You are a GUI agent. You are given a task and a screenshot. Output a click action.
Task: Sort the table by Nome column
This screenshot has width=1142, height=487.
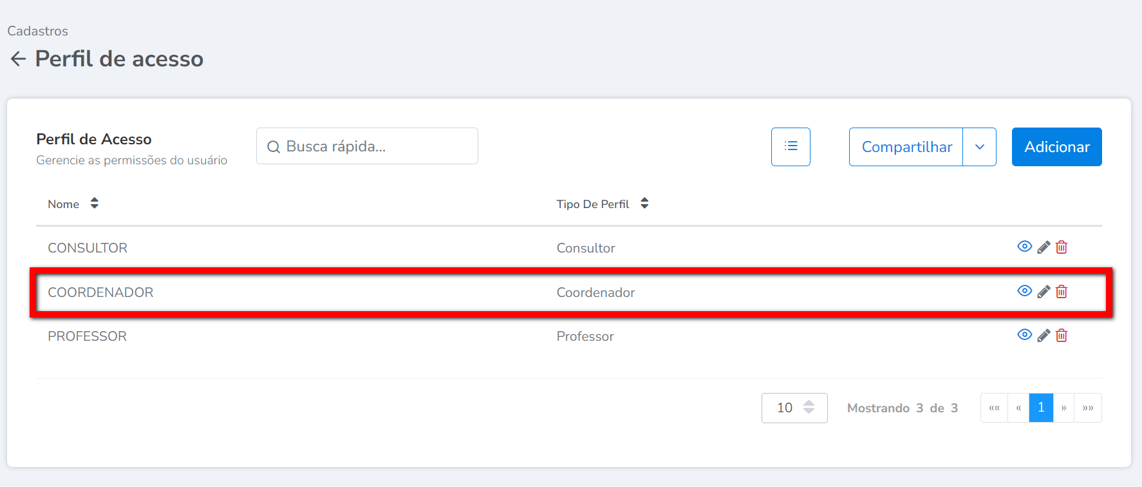pos(94,204)
